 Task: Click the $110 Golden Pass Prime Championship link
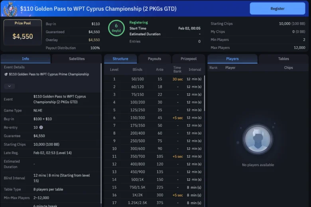point(49,74)
